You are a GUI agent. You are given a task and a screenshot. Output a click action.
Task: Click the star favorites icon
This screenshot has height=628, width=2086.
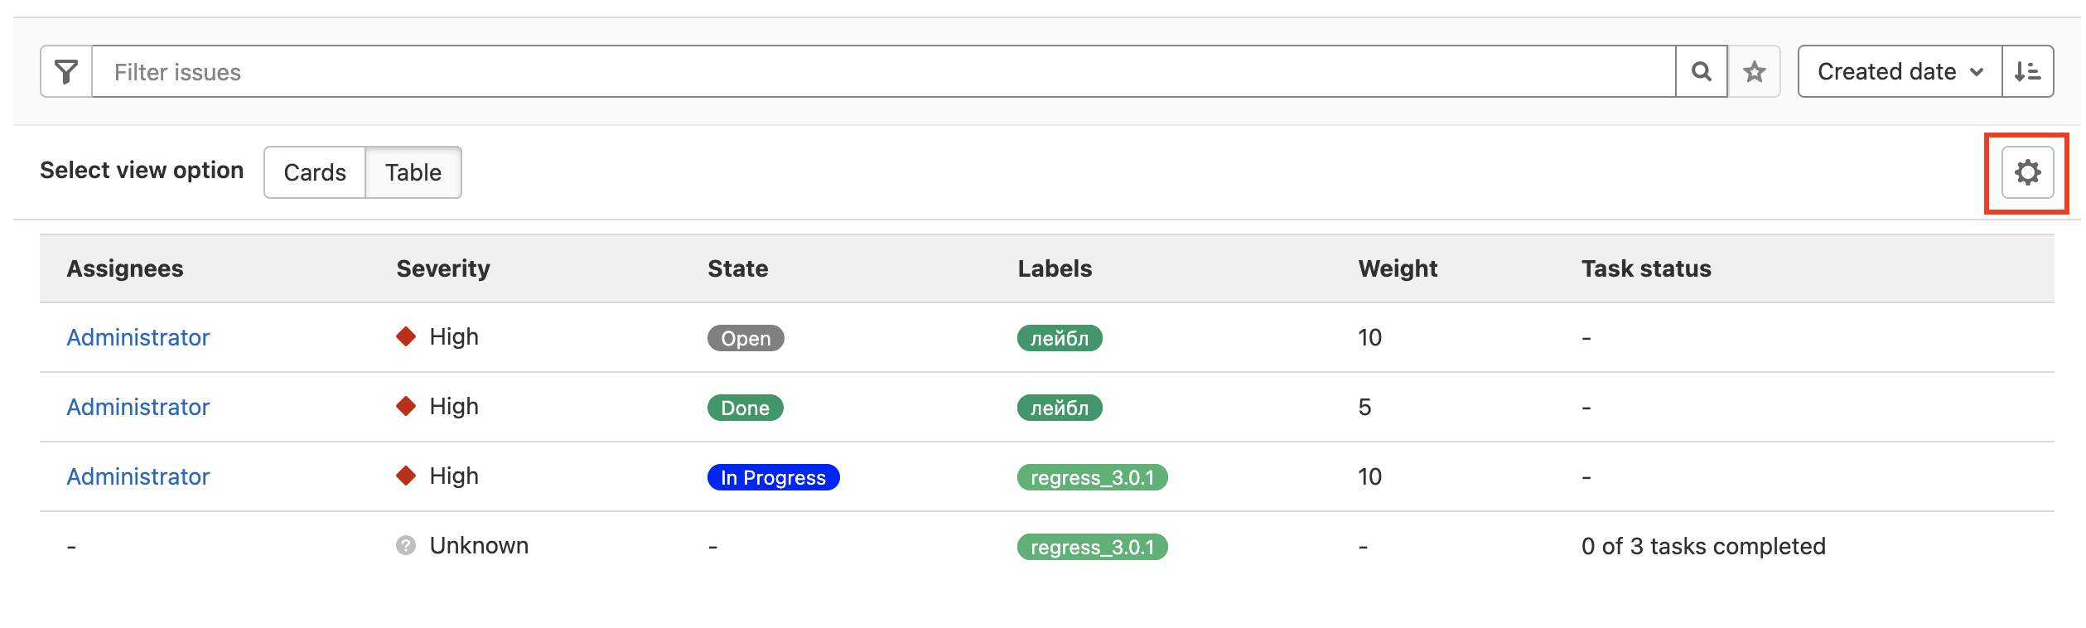coord(1754,72)
